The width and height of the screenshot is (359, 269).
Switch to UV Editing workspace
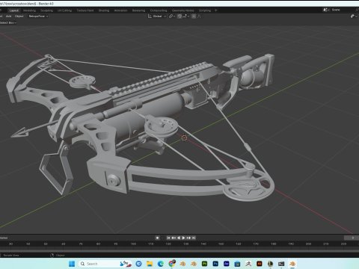pyautogui.click(x=64, y=10)
